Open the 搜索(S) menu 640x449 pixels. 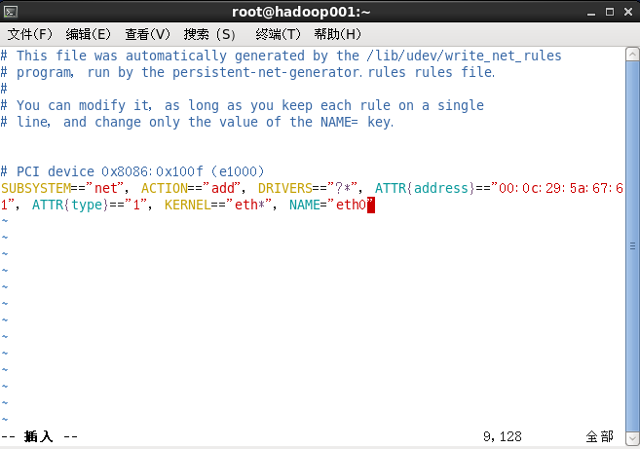point(209,34)
